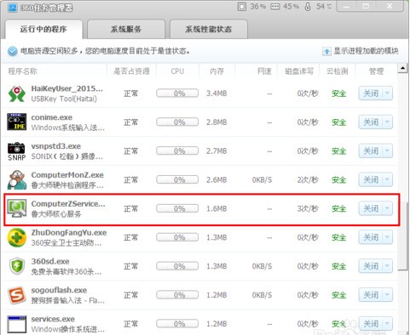Click the 360sd.exe green shield icon
The height and width of the screenshot is (335, 410).
point(17,266)
